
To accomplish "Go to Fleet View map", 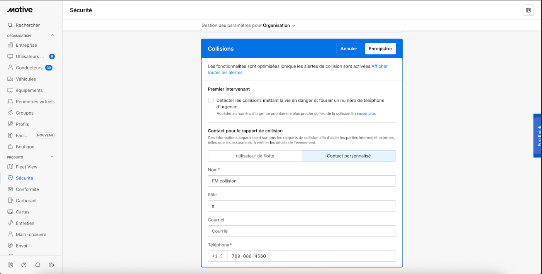I will [26, 167].
